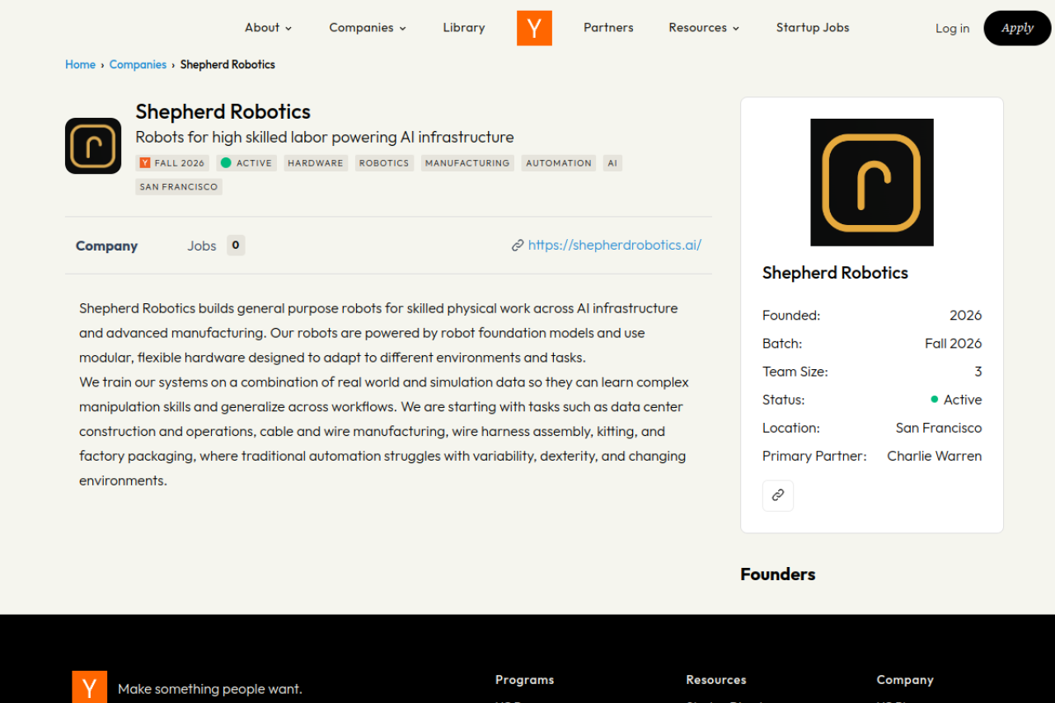This screenshot has height=703, width=1055.
Task: Click the Y Combinator logo in the footer
Action: (x=89, y=687)
